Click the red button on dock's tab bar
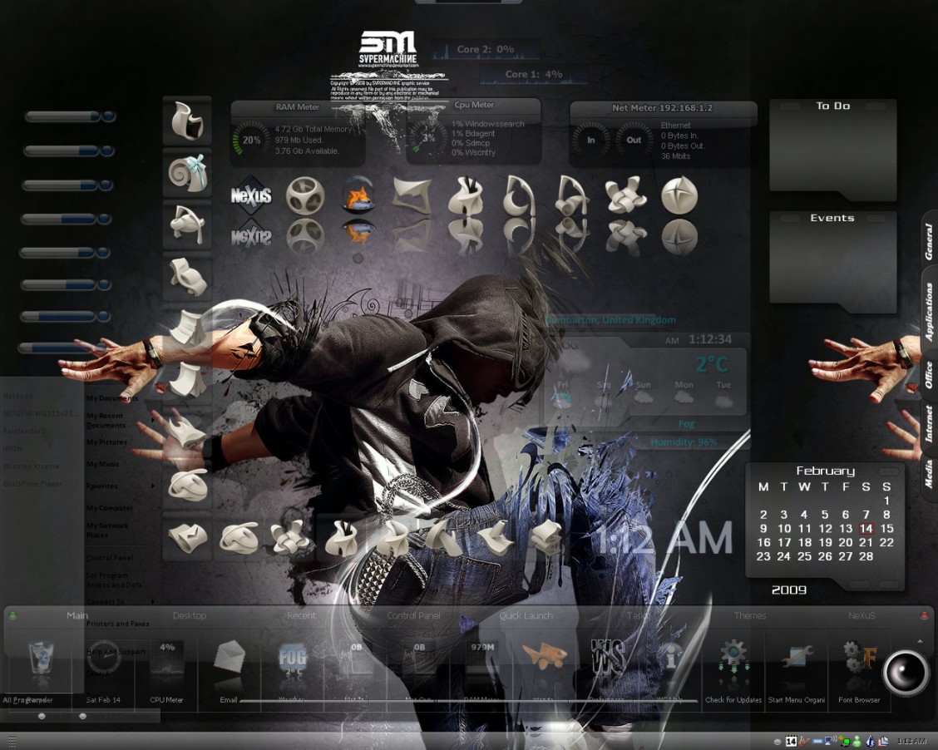 tap(924, 614)
